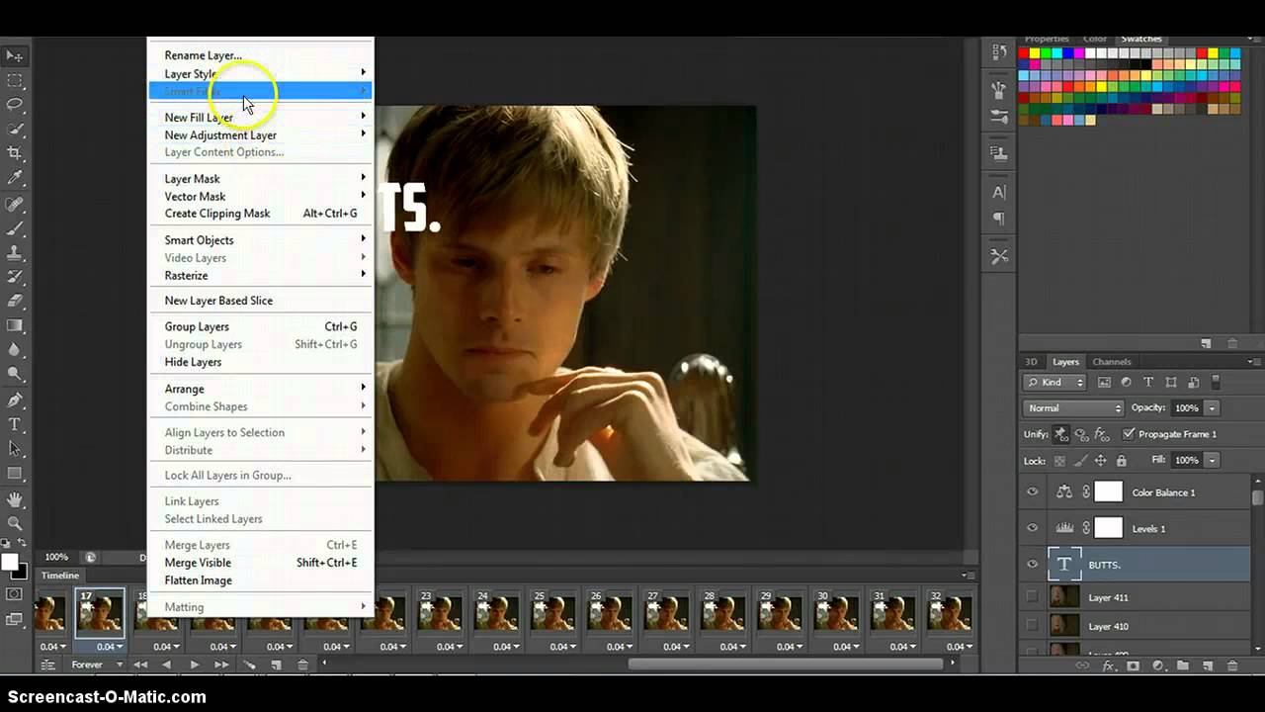Toggle layer filtering switch on or off
Viewport: 1265px width, 712px height.
[x=1216, y=382]
